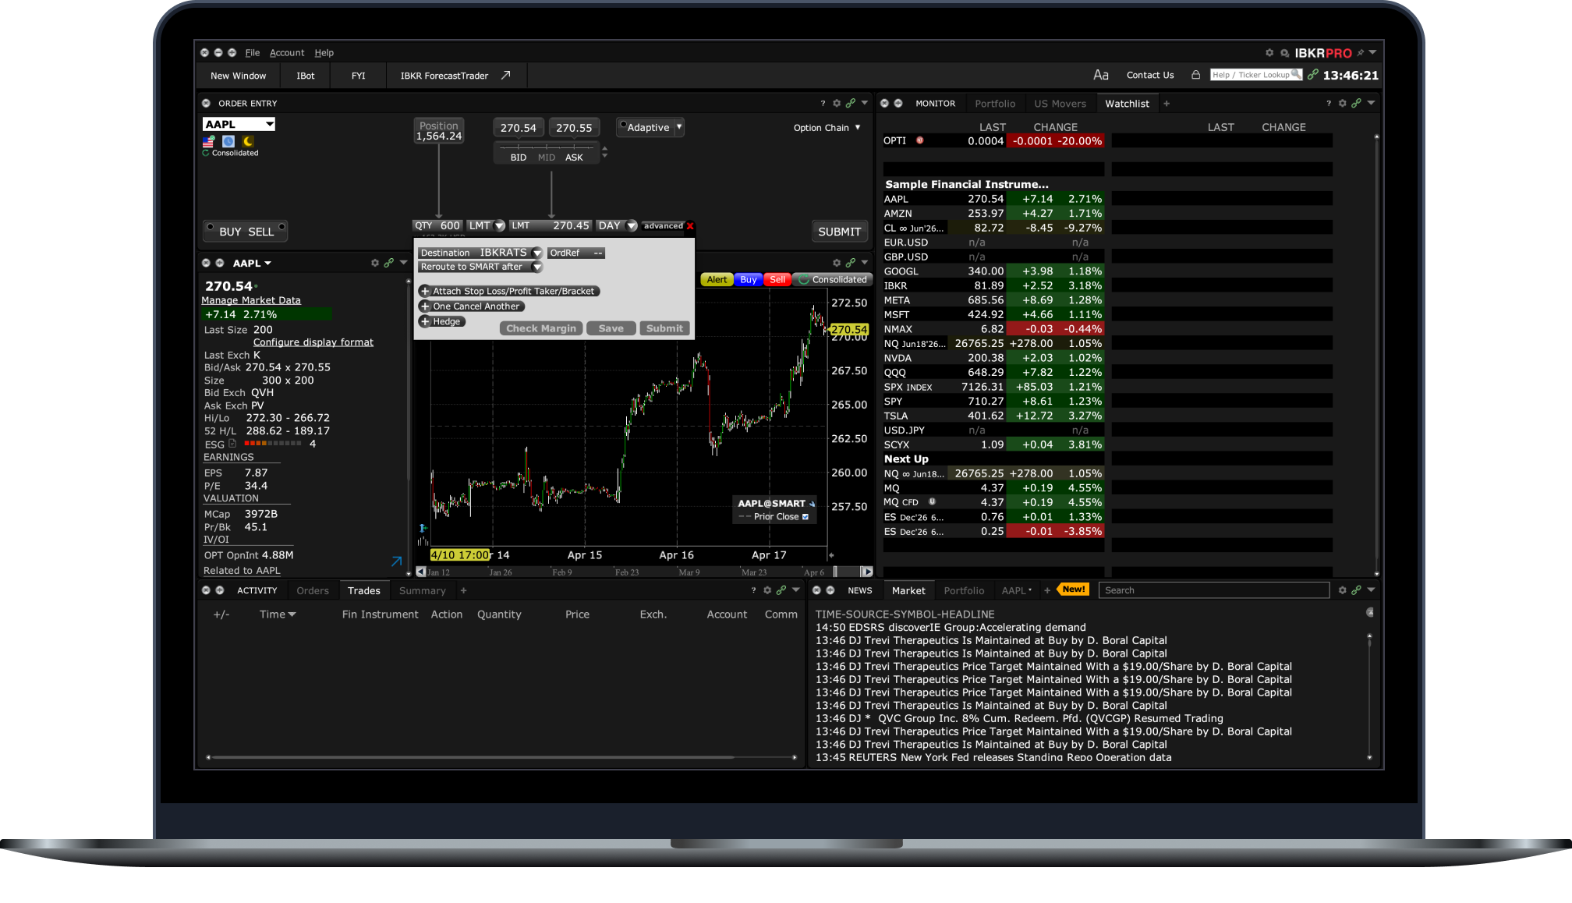
Task: Click the blue clock trading-hours icon
Action: point(228,141)
